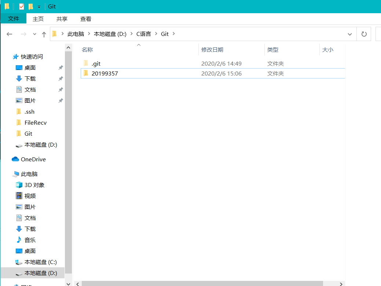This screenshot has width=381, height=286.
Task: Open the quick access toolbar customize dropdown
Action: [x=39, y=7]
